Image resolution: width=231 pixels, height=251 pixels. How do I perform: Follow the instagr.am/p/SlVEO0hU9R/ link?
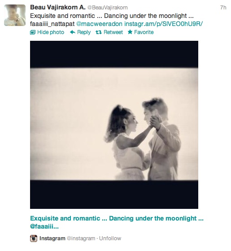pyautogui.click(x=163, y=24)
